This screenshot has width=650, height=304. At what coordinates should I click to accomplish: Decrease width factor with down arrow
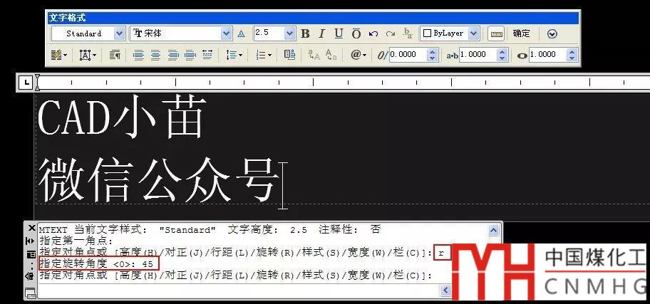(x=572, y=58)
